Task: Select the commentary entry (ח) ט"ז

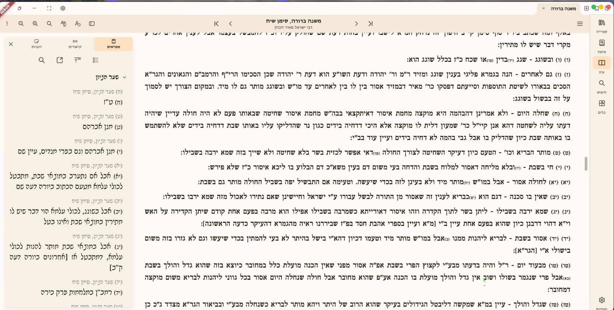Action: 113,102
